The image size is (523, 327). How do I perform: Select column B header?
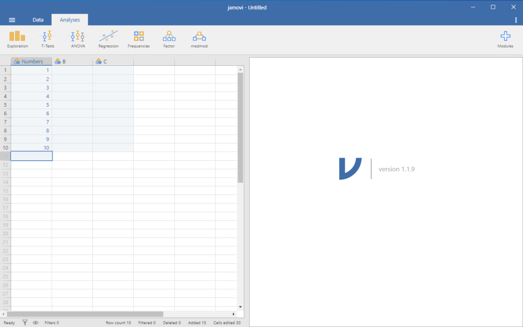point(72,61)
